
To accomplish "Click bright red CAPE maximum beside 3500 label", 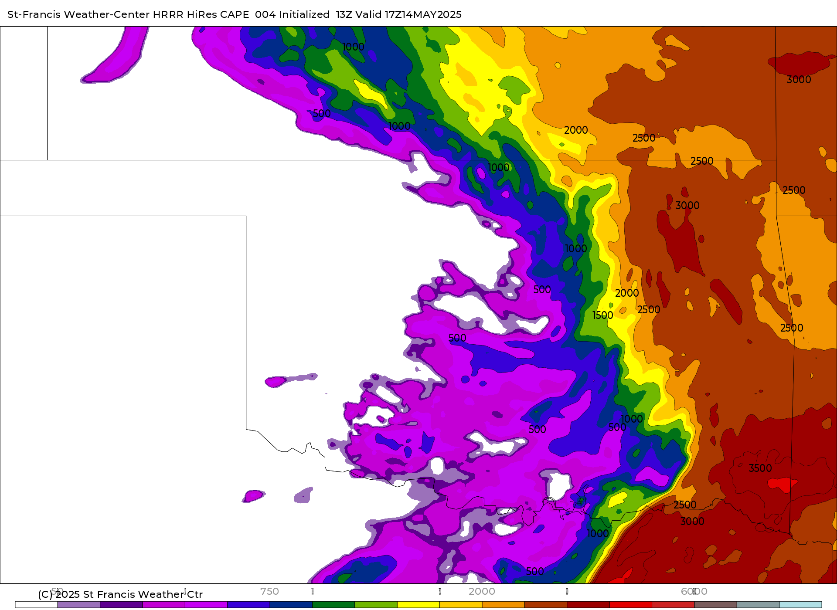I will coord(783,484).
